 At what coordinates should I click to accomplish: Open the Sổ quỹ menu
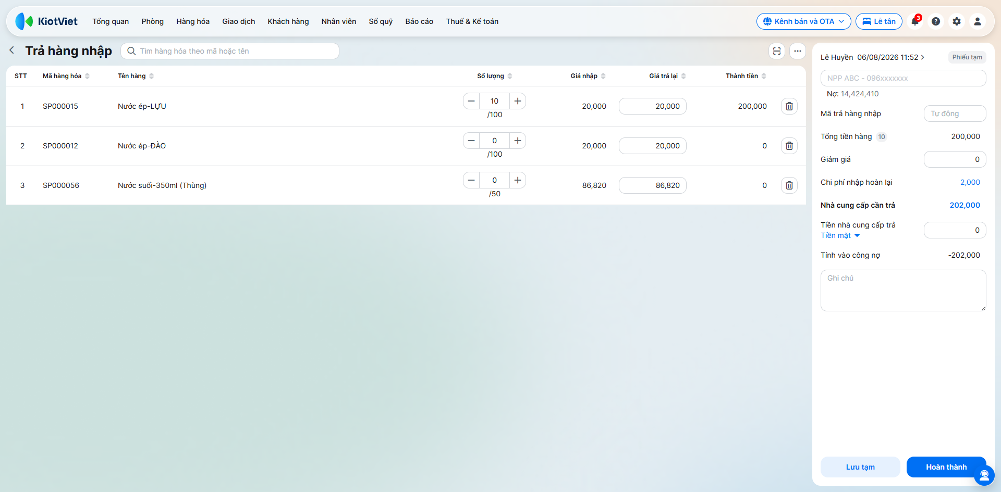pos(381,21)
